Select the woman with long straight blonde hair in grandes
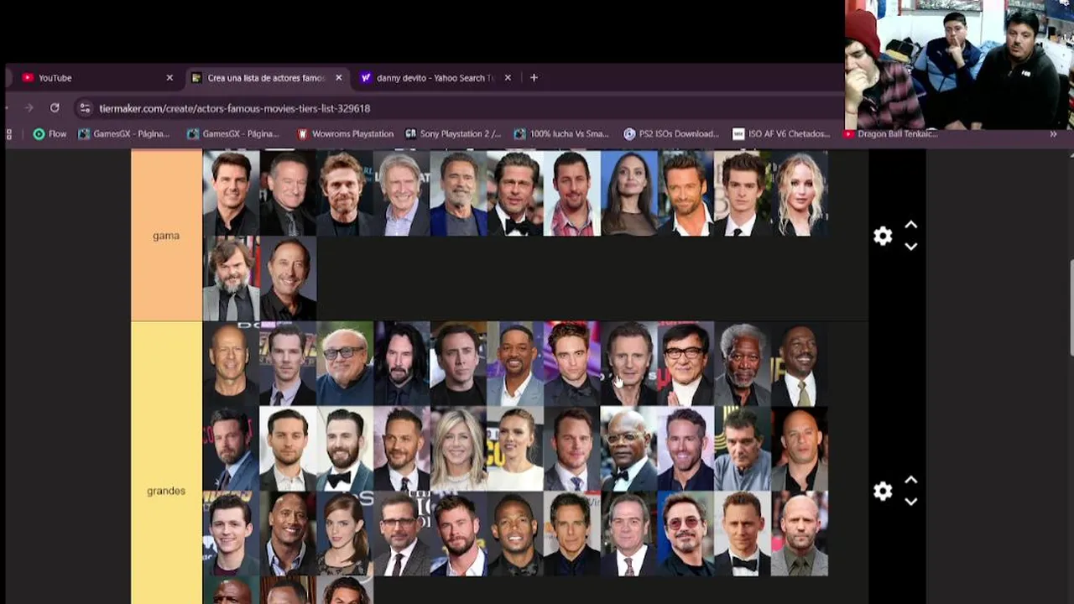This screenshot has height=604, width=1074. pos(459,449)
